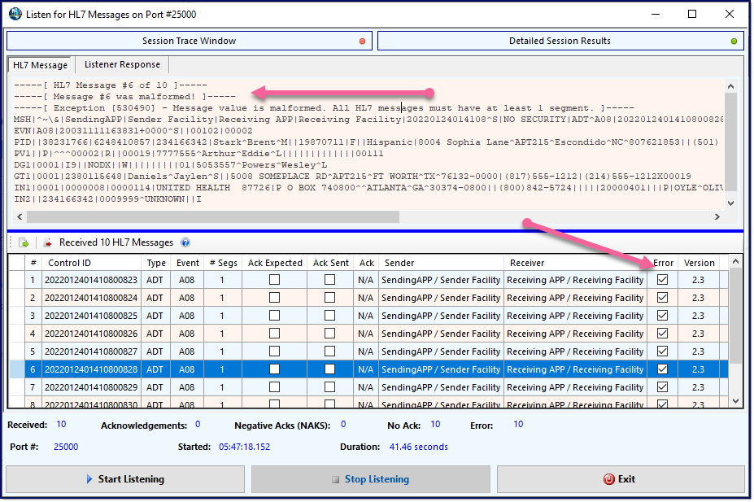
Task: Click the messages table vertical scrollbar thumb
Action: [x=735, y=316]
